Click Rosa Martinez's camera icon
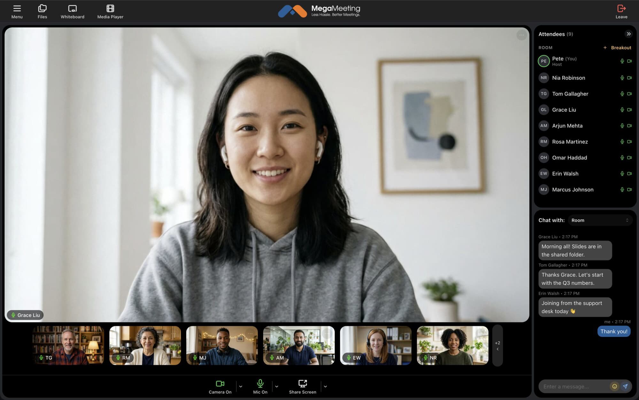 pyautogui.click(x=629, y=141)
